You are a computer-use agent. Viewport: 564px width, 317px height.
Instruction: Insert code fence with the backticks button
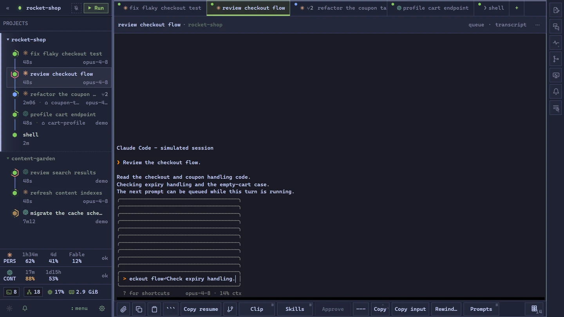pyautogui.click(x=171, y=309)
